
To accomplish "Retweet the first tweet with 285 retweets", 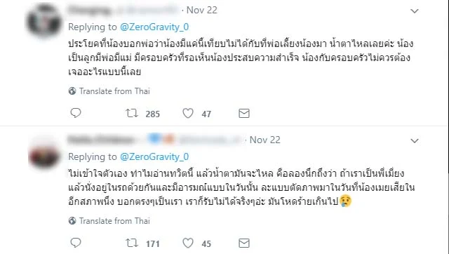I will pyautogui.click(x=132, y=114).
